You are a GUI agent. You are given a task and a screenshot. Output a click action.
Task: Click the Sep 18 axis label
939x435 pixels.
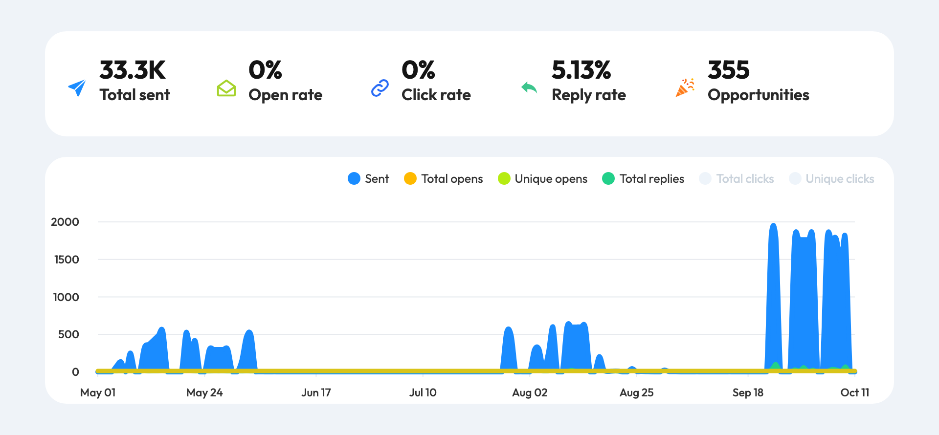click(x=748, y=392)
